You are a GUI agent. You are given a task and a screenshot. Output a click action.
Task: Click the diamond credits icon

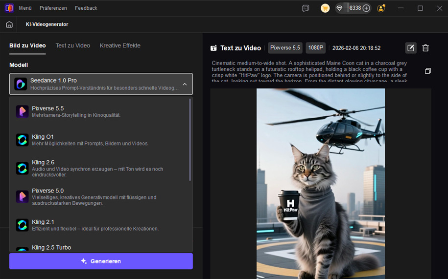[339, 8]
